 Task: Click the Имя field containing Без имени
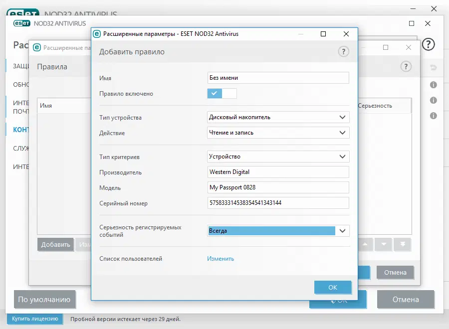click(278, 78)
